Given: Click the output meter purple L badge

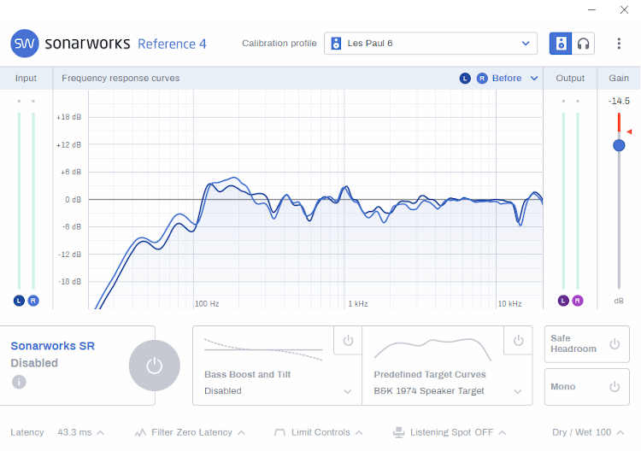Looking at the screenshot, I should [563, 301].
